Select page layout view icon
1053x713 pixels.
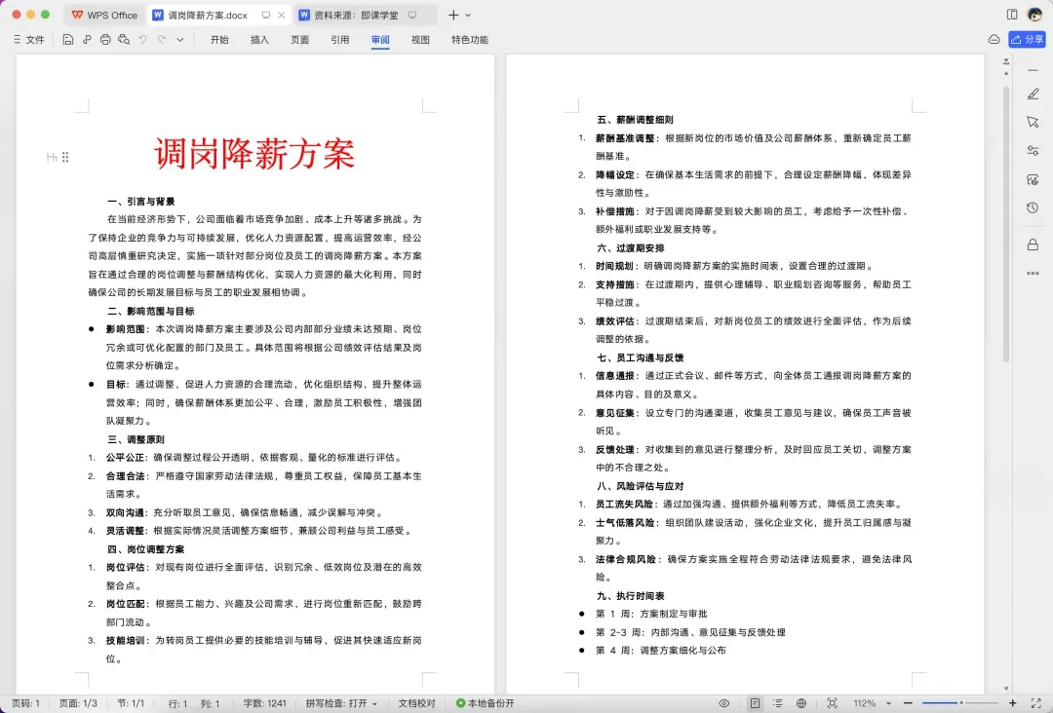tap(755, 703)
